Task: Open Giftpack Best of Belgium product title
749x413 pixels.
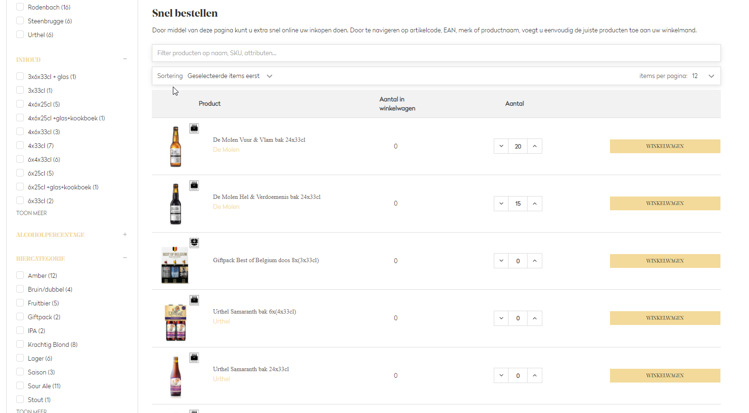Action: pos(266,260)
